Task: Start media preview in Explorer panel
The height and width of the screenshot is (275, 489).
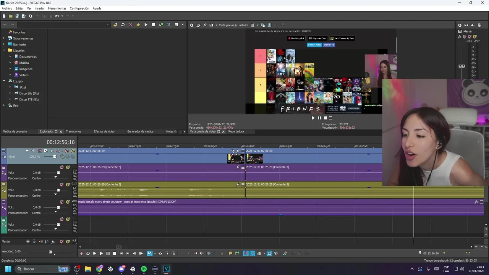Action: [146, 25]
